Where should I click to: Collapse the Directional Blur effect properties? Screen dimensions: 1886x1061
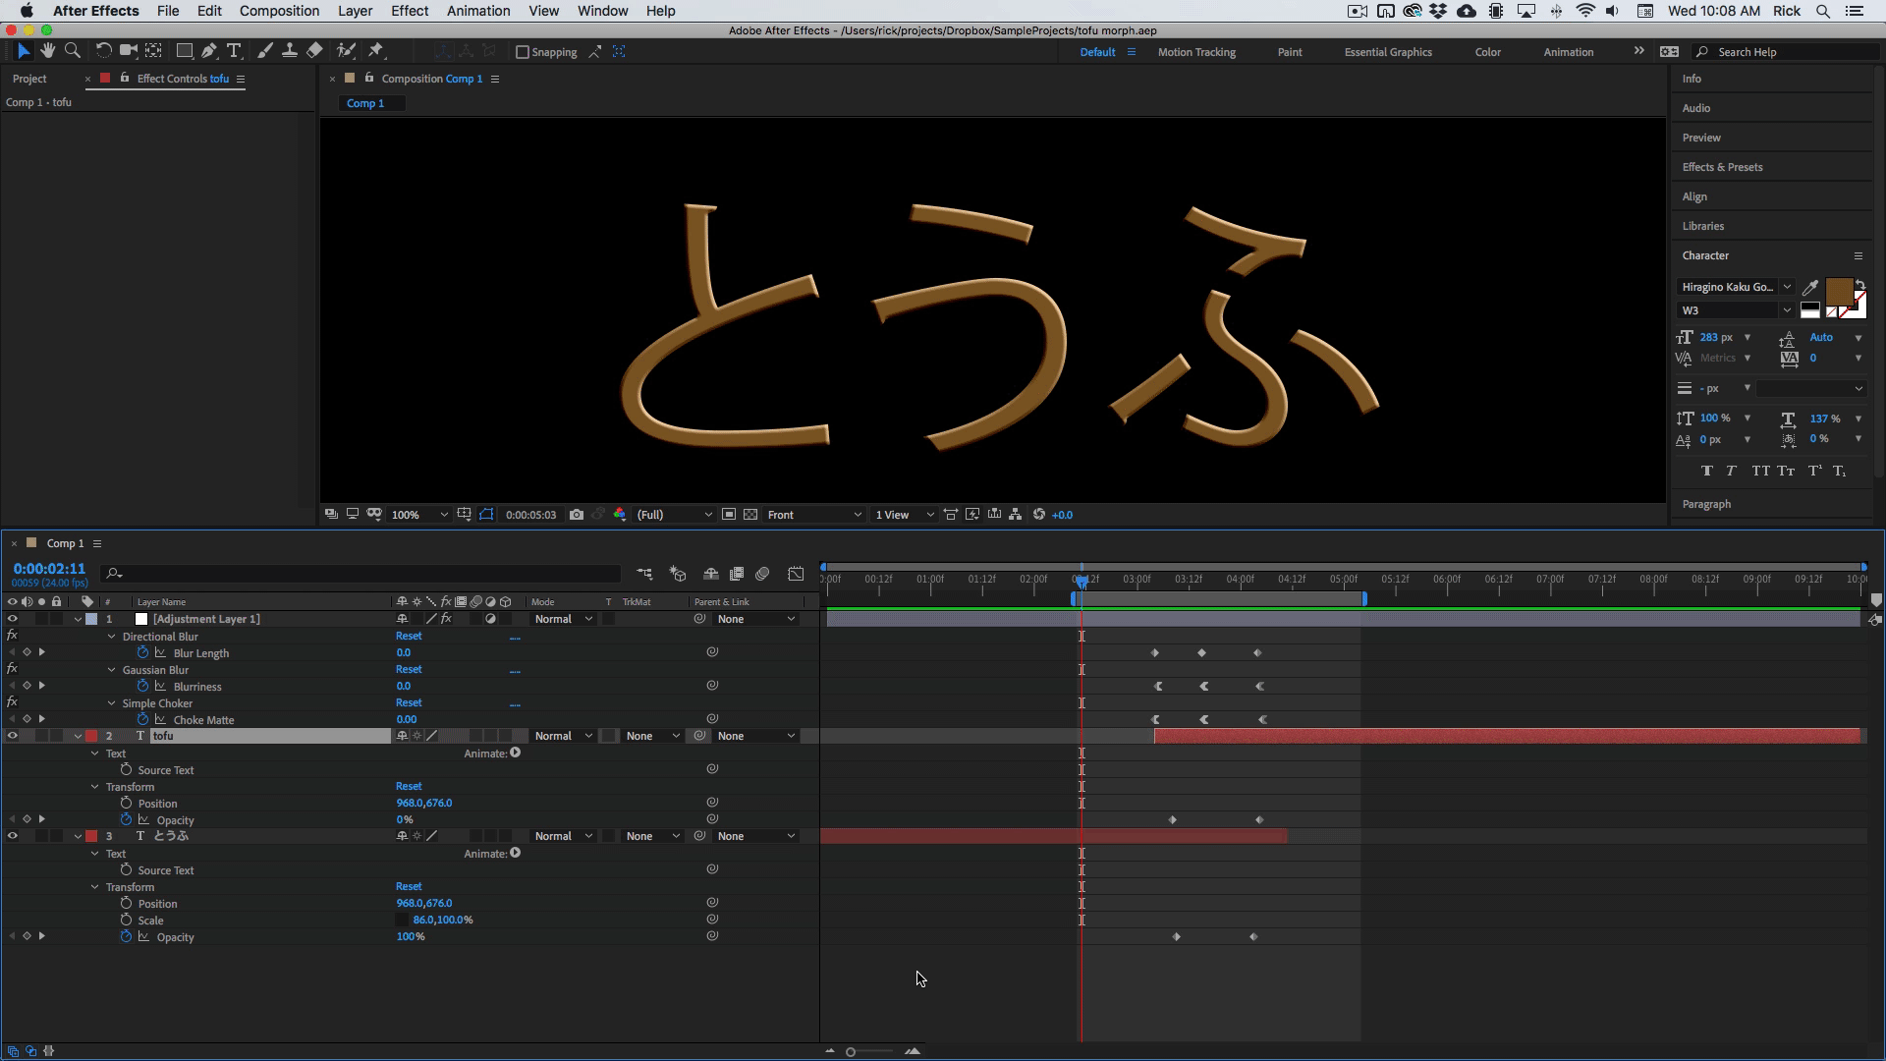coord(112,637)
